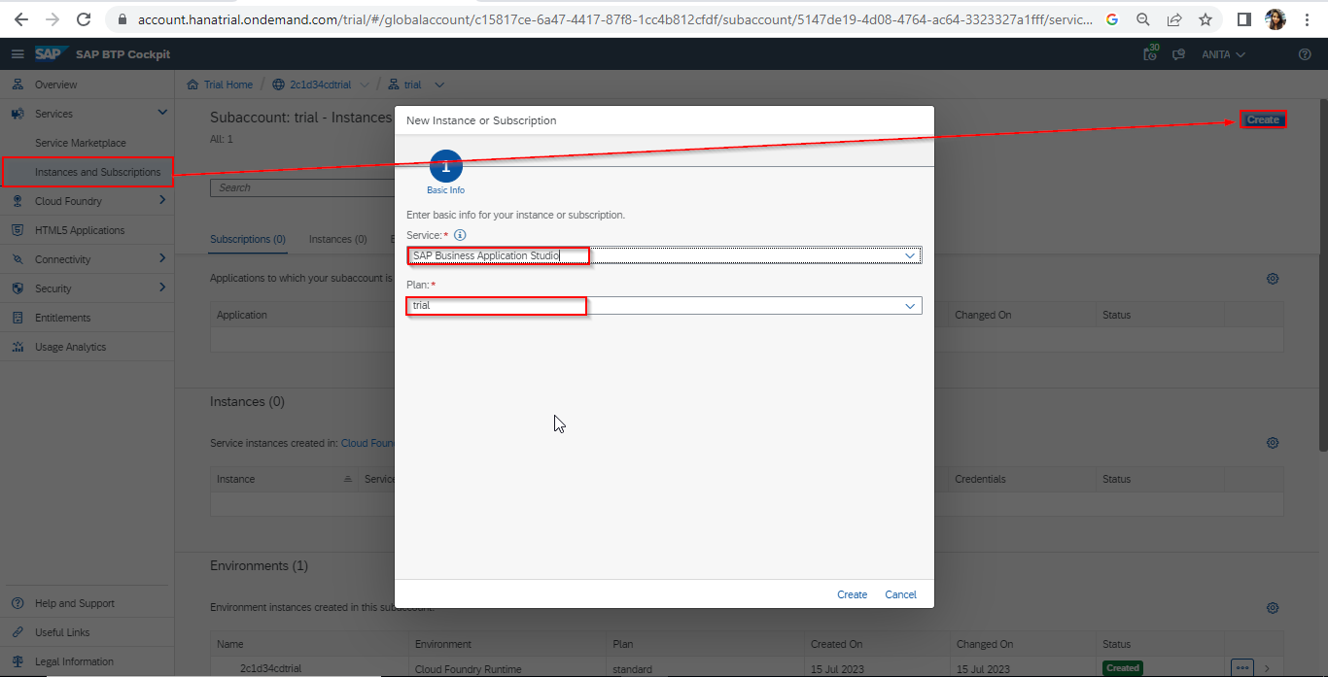Open the ANITA user menu

tap(1223, 54)
